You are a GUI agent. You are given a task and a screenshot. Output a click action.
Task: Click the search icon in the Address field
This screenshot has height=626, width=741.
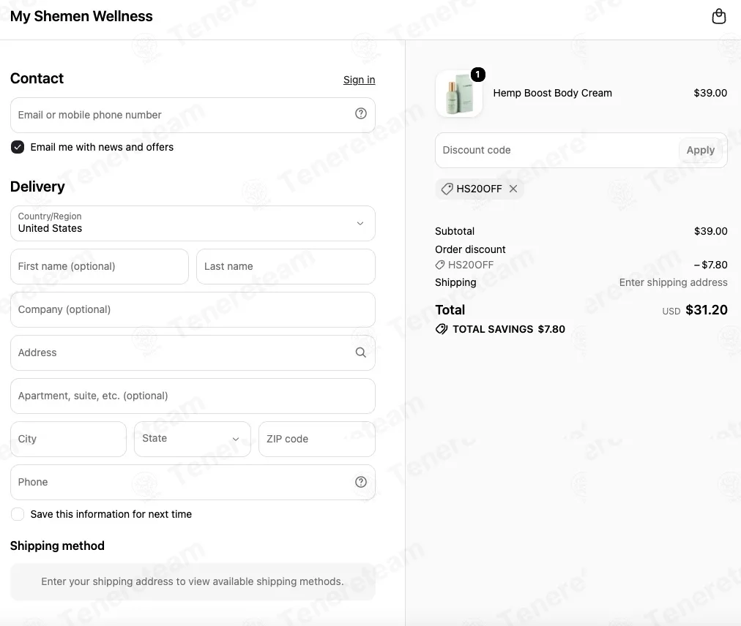click(x=360, y=352)
